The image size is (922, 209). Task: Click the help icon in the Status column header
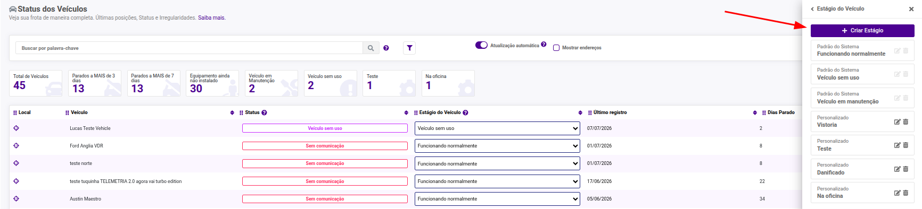pos(264,112)
